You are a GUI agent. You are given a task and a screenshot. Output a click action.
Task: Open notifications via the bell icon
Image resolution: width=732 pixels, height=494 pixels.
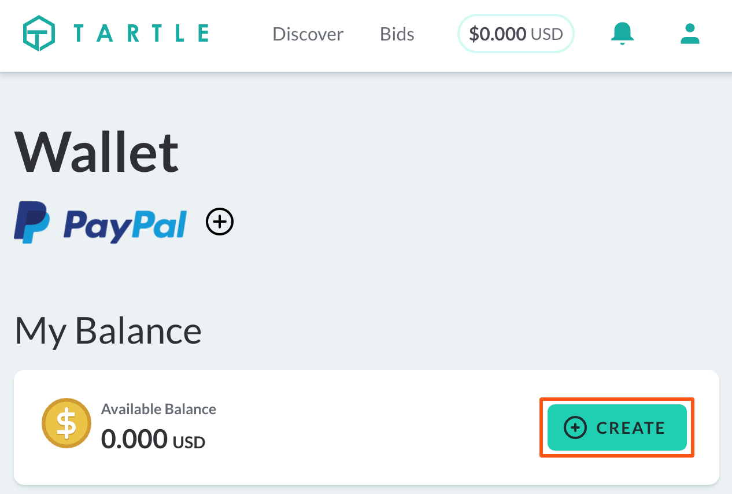pos(622,34)
